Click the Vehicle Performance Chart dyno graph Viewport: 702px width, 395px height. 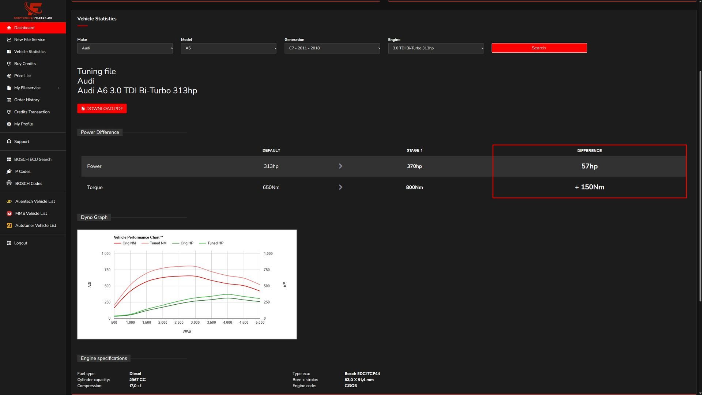coord(187,285)
